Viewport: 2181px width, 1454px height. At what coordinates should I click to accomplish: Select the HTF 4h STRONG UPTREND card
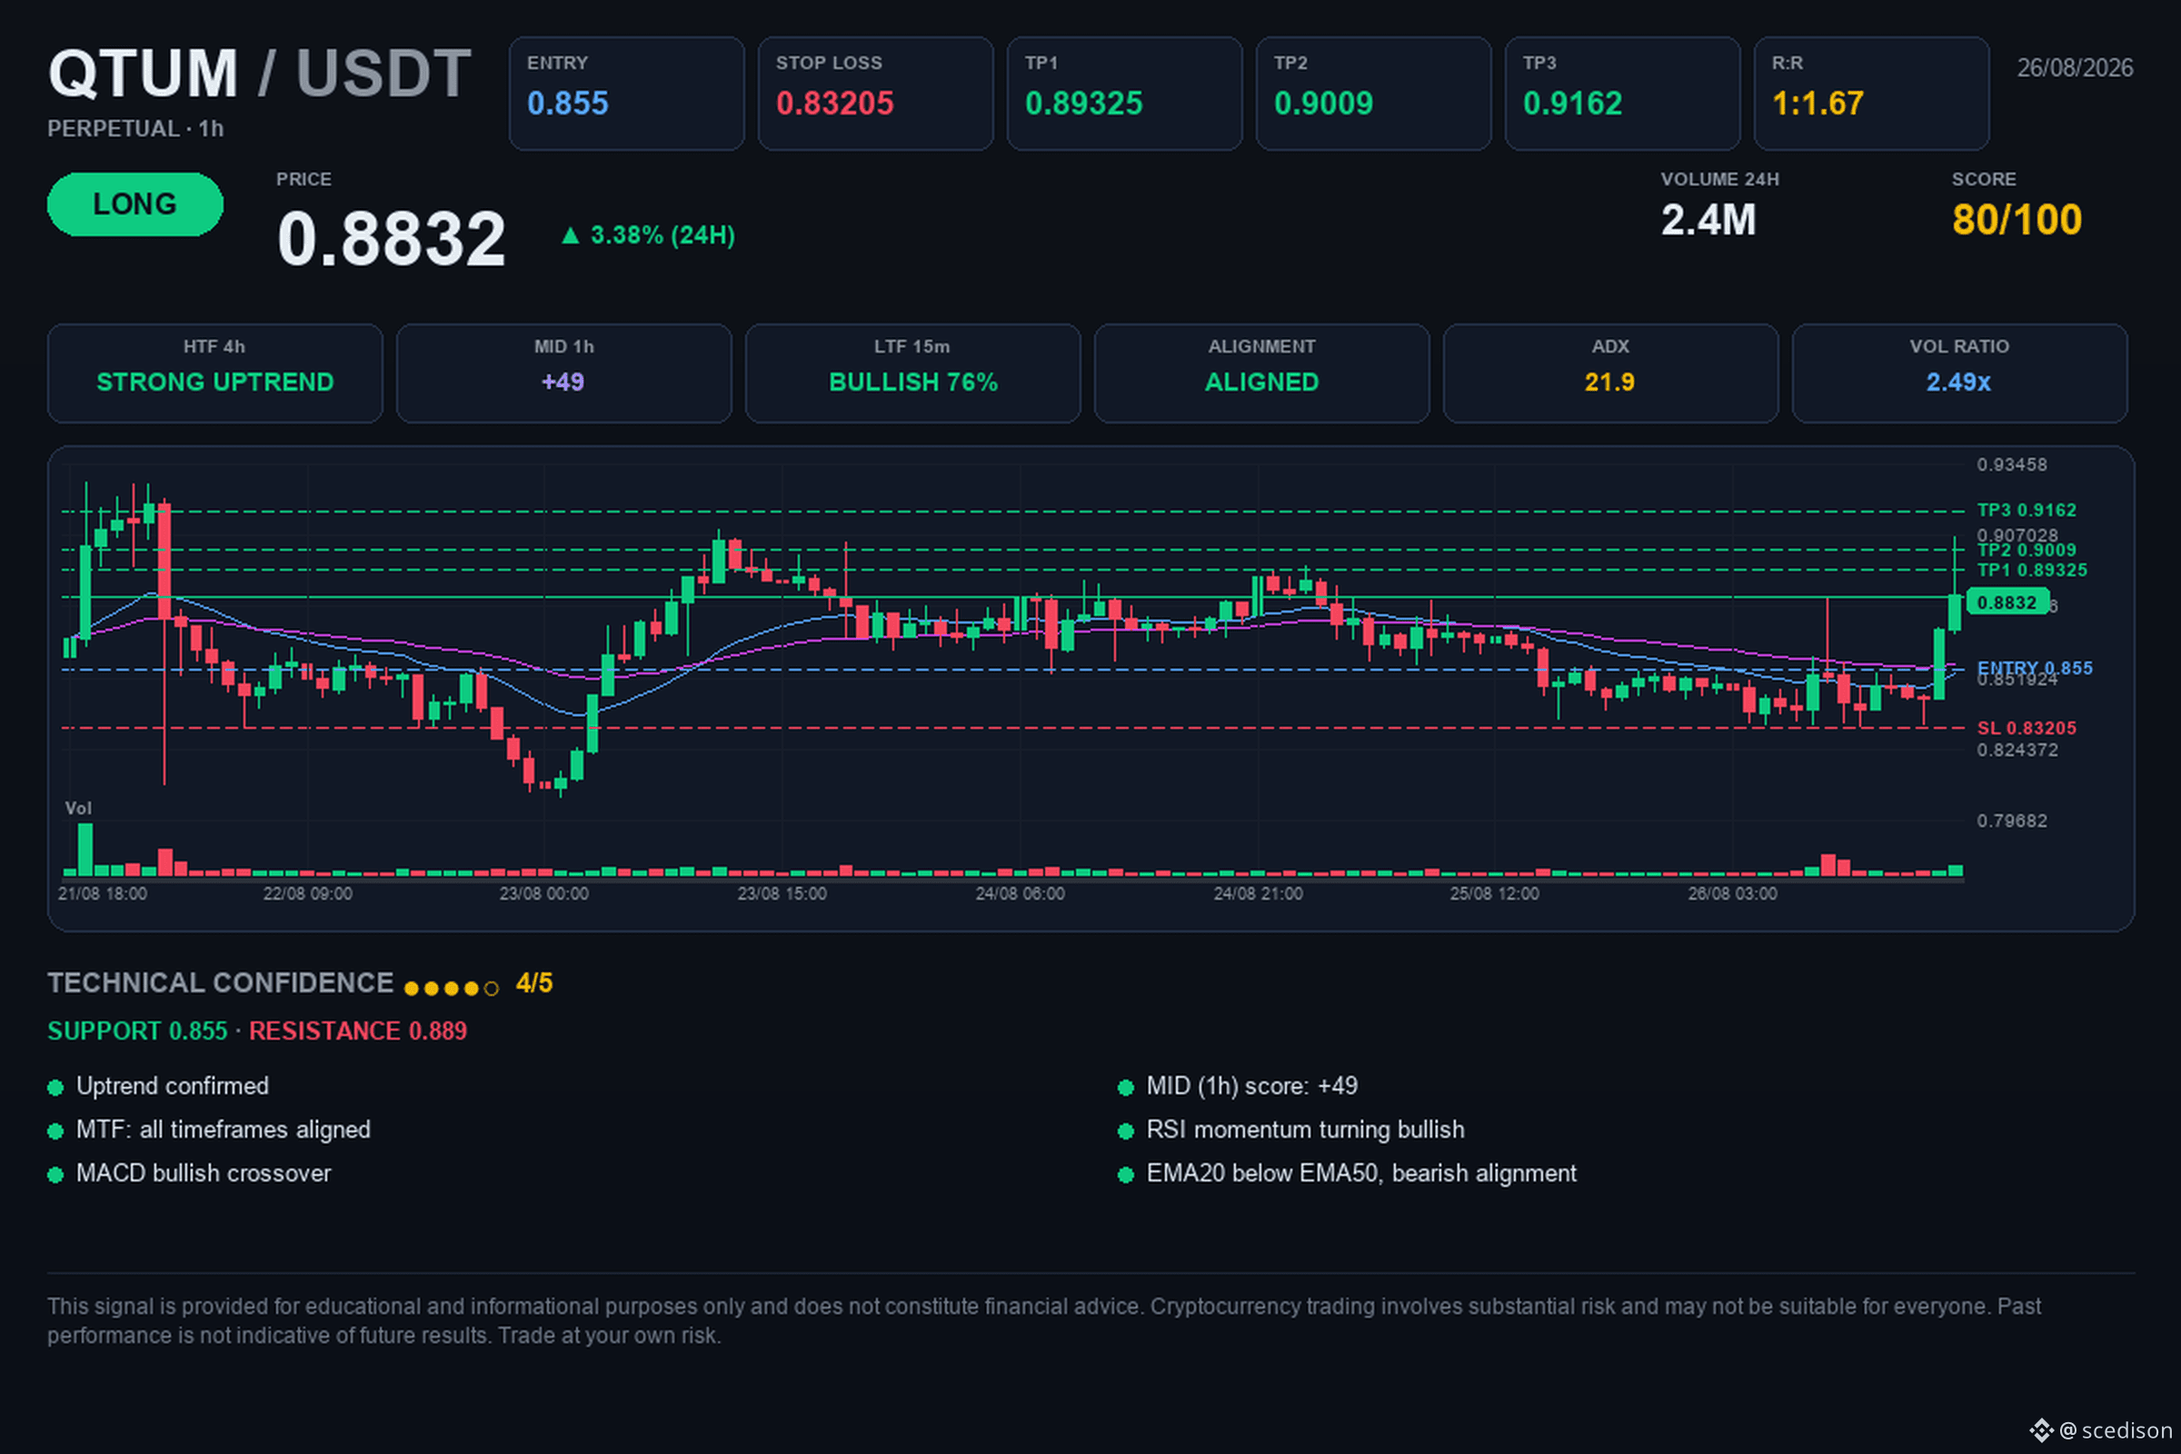click(x=215, y=373)
